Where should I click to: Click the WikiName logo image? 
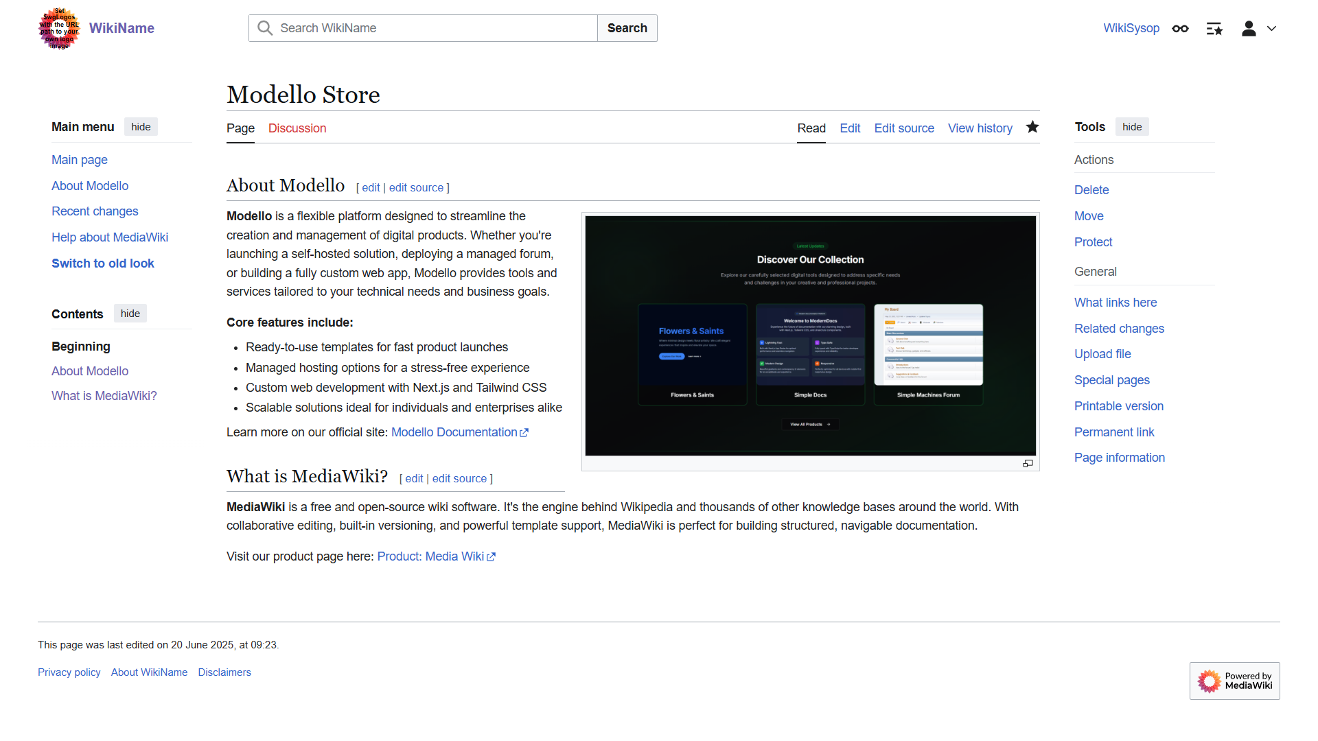[60, 28]
